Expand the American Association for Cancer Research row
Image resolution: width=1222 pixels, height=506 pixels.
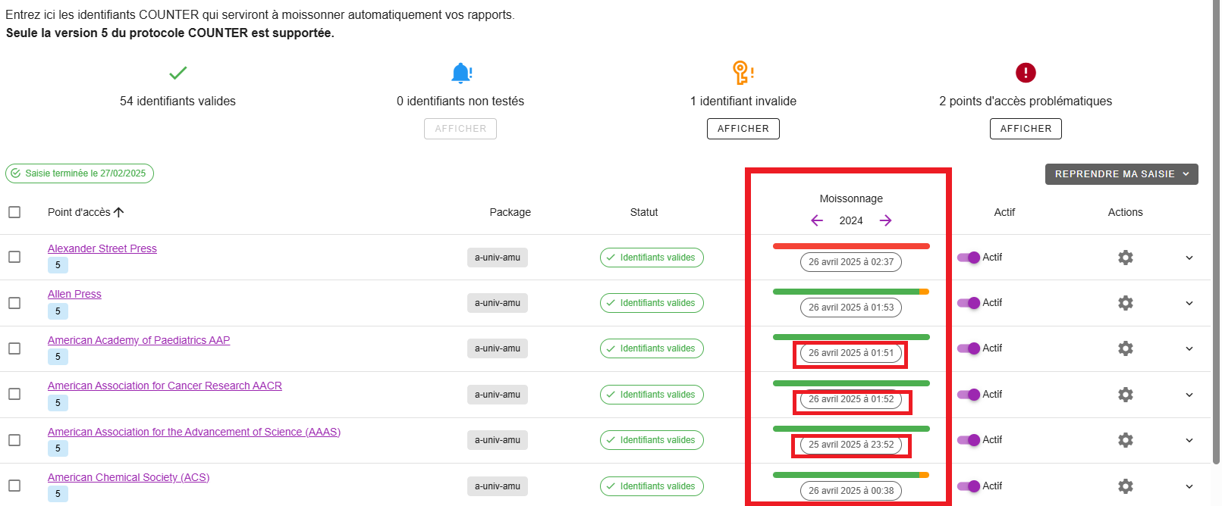pos(1189,395)
